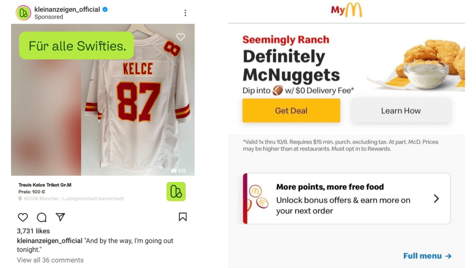This screenshot has height=268, width=476.
Task: Click the Travis Kelce Trikot listing title
Action: (45, 185)
